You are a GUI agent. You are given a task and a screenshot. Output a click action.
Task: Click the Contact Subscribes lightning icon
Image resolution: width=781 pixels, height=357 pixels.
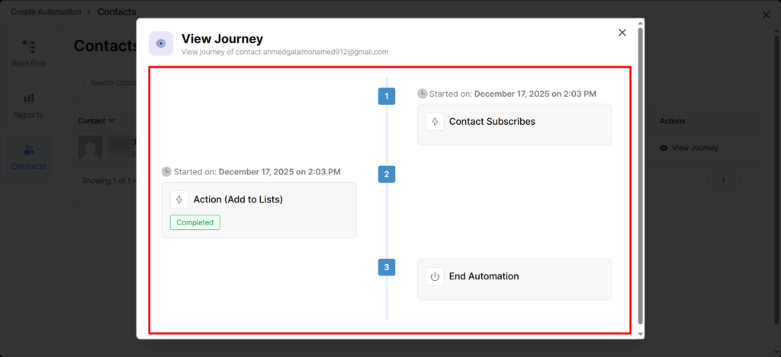pos(435,122)
